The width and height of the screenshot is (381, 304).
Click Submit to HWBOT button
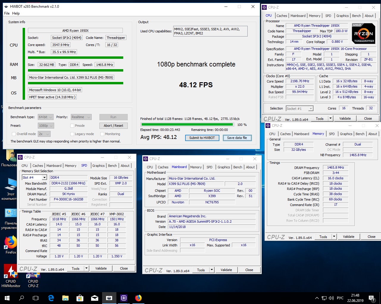point(202,138)
